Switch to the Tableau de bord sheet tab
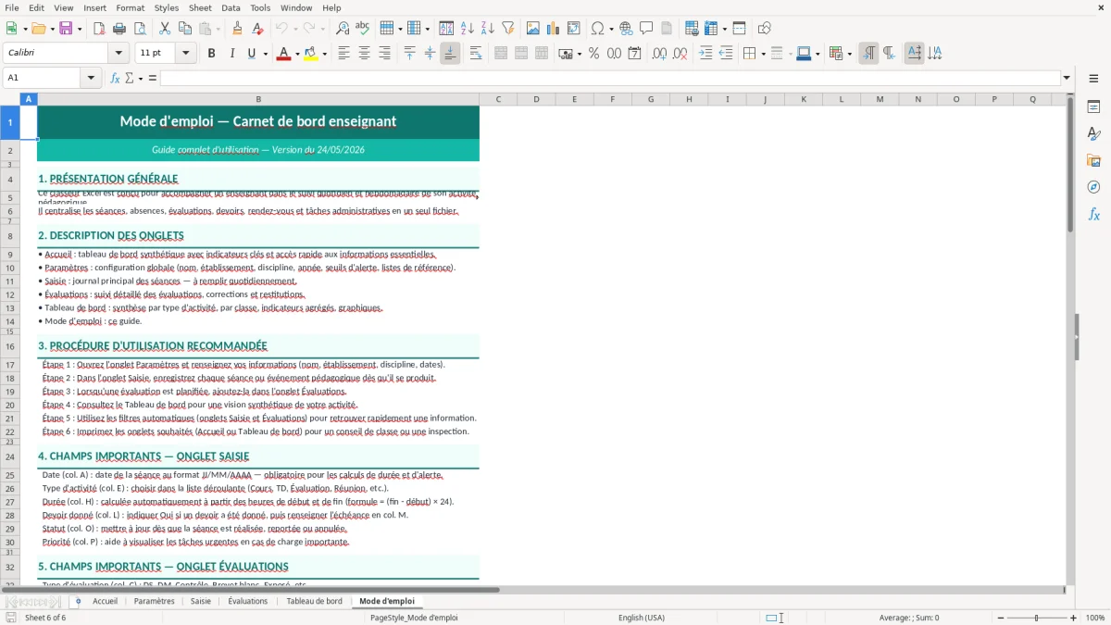Image resolution: width=1111 pixels, height=625 pixels. [x=314, y=601]
